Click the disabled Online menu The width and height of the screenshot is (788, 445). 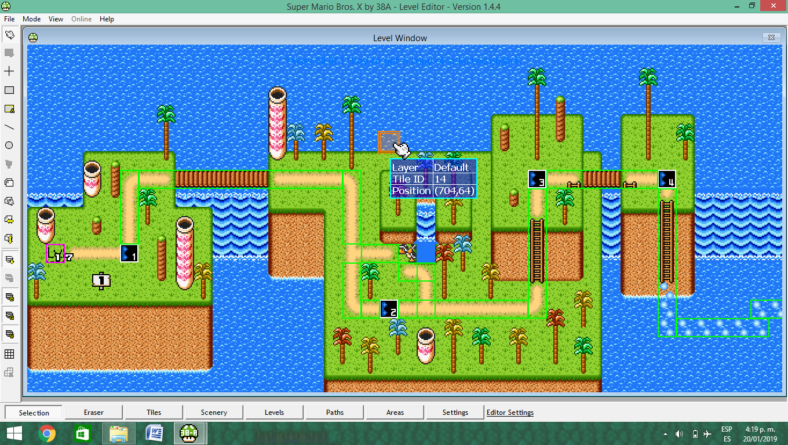click(82, 19)
